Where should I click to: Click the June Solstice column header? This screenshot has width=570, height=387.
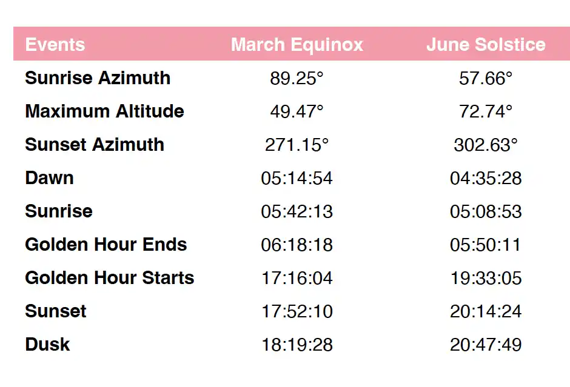tap(486, 45)
